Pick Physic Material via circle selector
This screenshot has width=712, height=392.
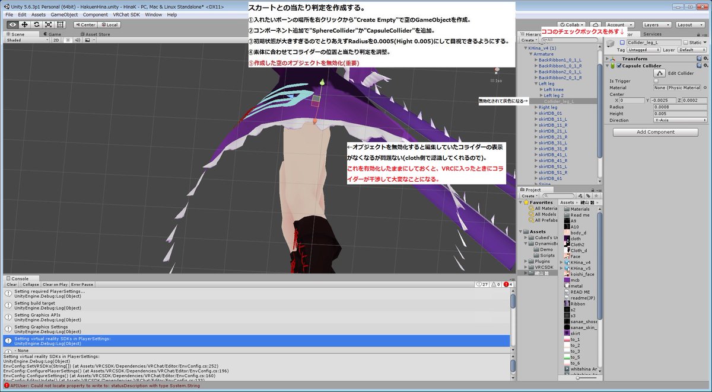point(704,88)
